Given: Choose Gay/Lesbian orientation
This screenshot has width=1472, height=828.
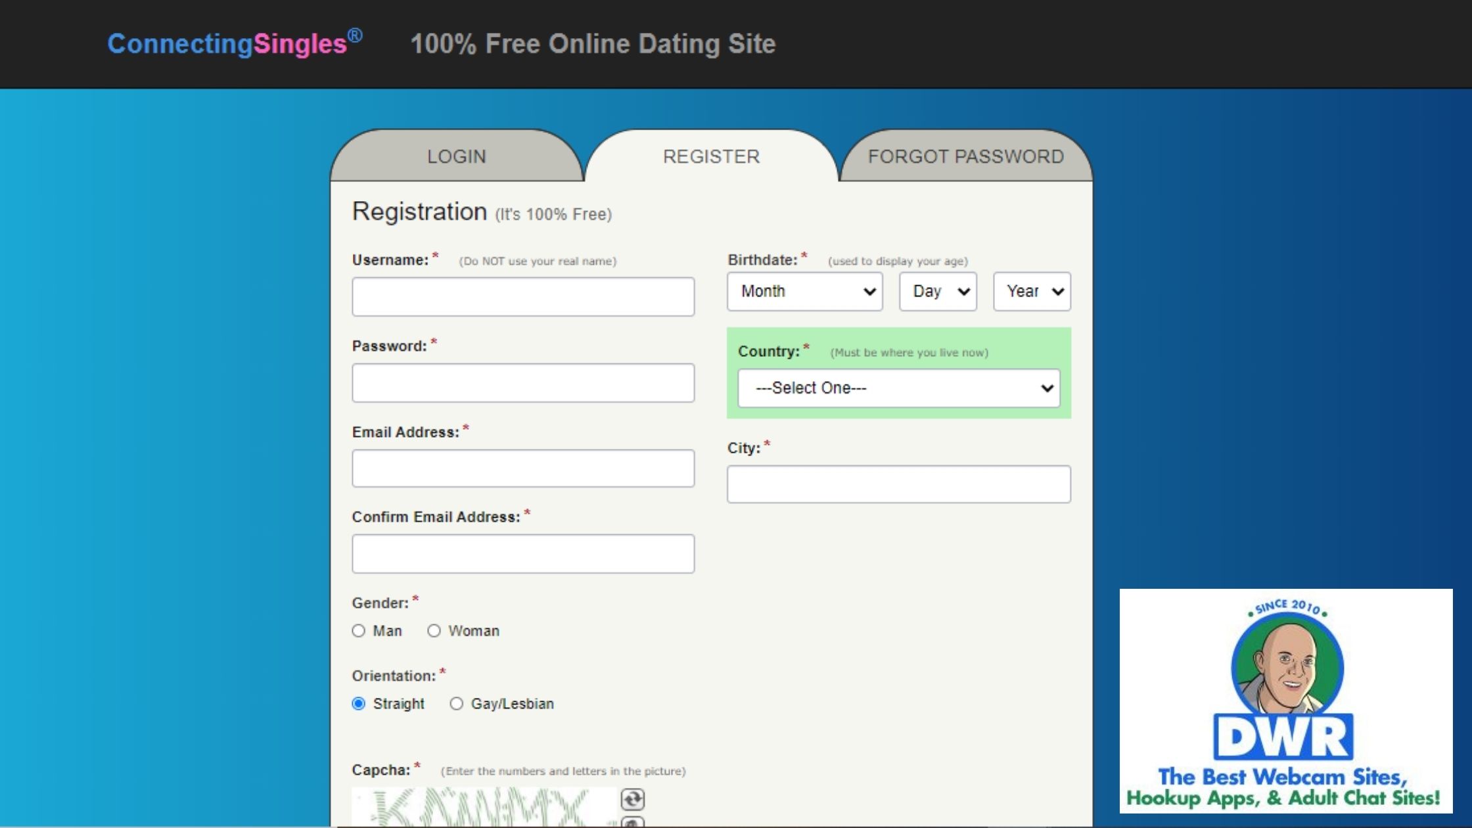Looking at the screenshot, I should point(456,704).
